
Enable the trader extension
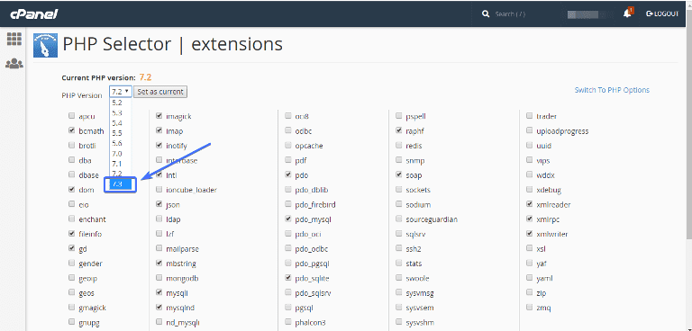pos(529,116)
